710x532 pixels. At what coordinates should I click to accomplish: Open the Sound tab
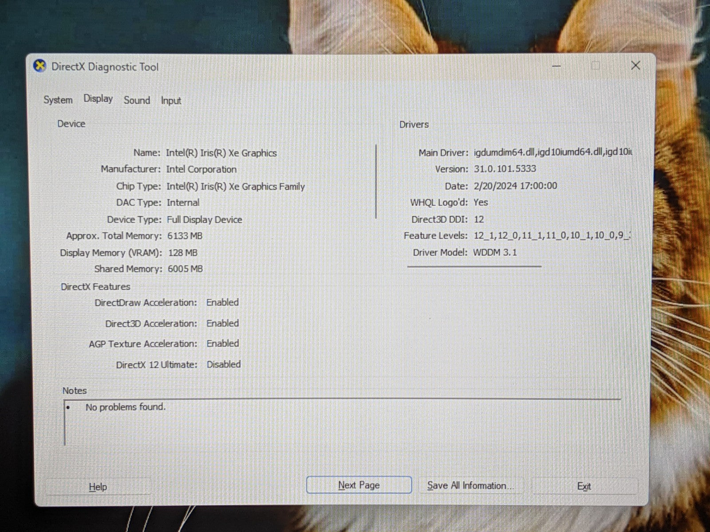coord(137,101)
